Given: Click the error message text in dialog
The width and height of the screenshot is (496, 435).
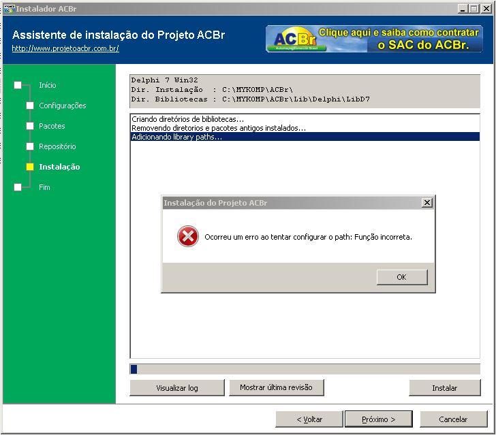Looking at the screenshot, I should tap(309, 237).
